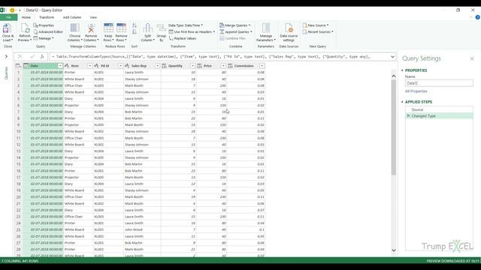481x270 pixels.
Task: Click Keep Rows icon
Action: [108, 28]
